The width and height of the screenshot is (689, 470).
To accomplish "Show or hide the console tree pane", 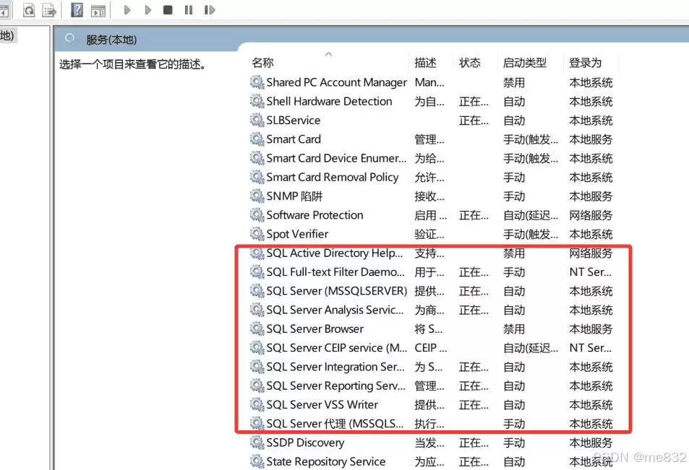I will [x=5, y=9].
